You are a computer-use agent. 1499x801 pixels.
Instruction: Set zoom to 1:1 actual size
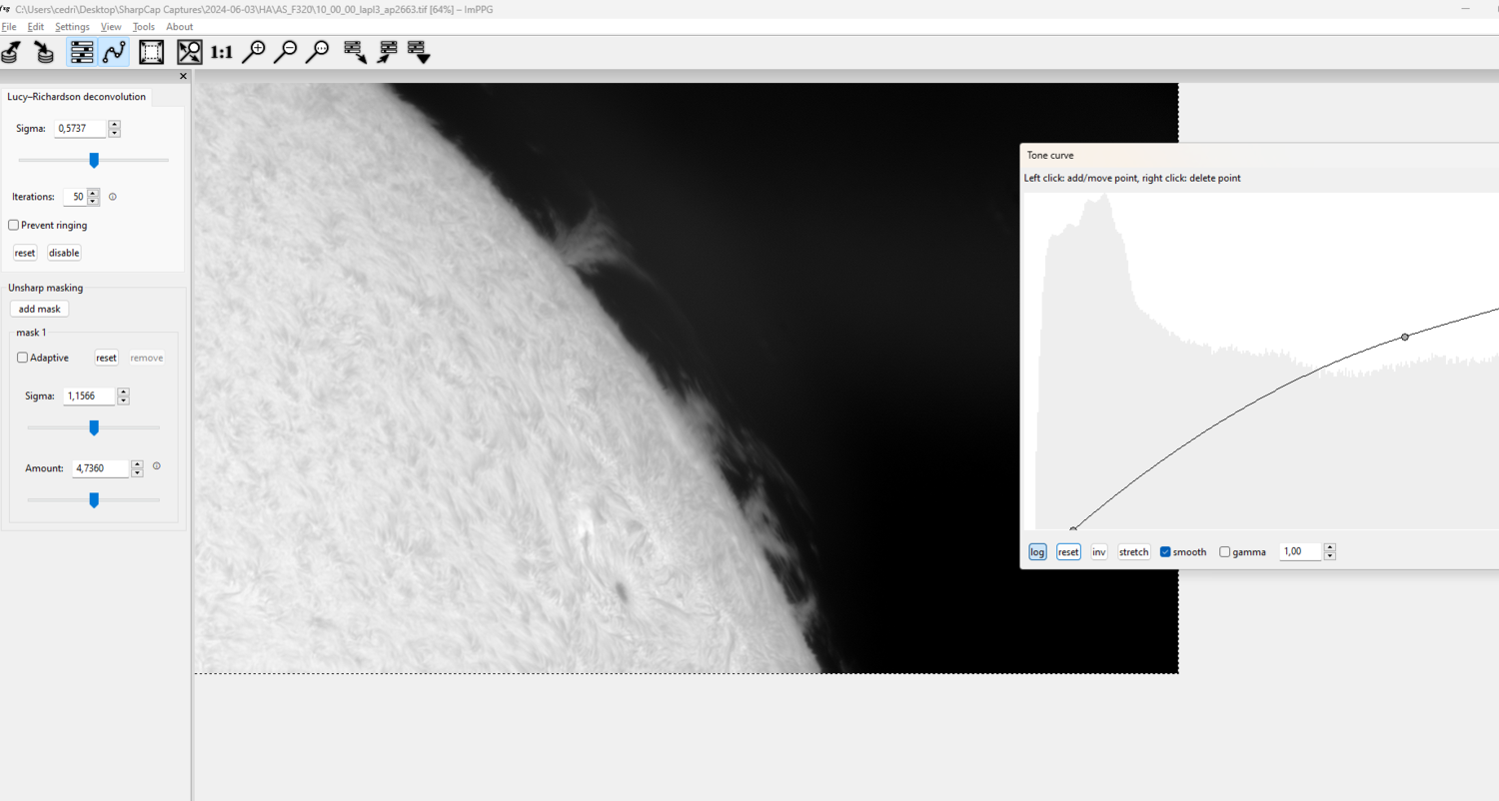point(221,52)
